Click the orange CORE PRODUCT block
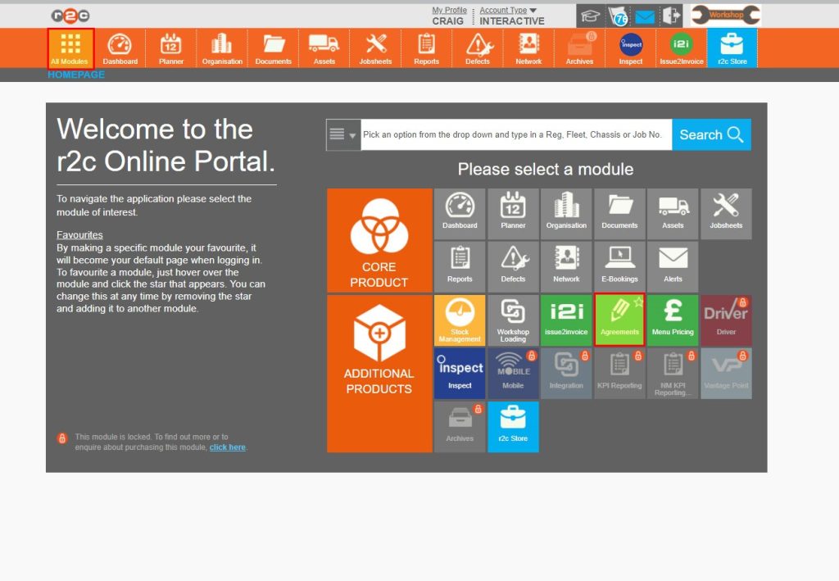Screen dimensions: 839x581 click(x=379, y=240)
